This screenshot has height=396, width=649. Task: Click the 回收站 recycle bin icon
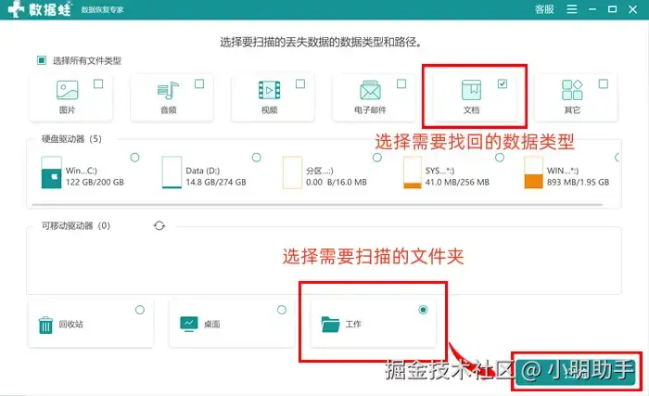pos(45,325)
